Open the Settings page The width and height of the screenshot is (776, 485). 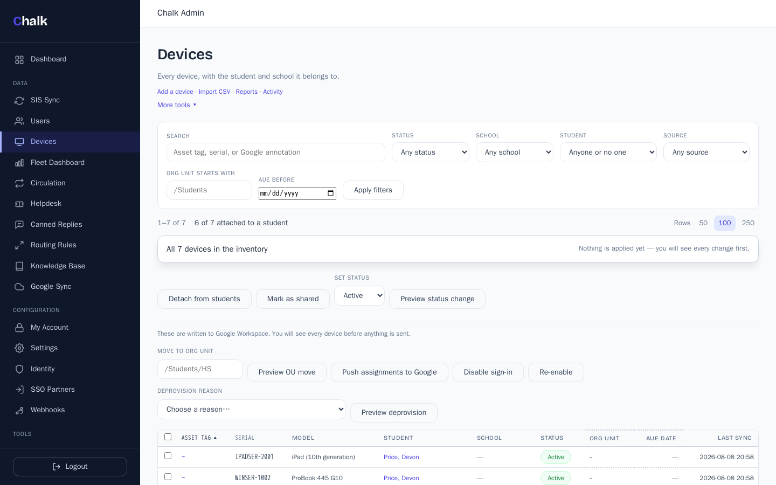click(x=70, y=348)
